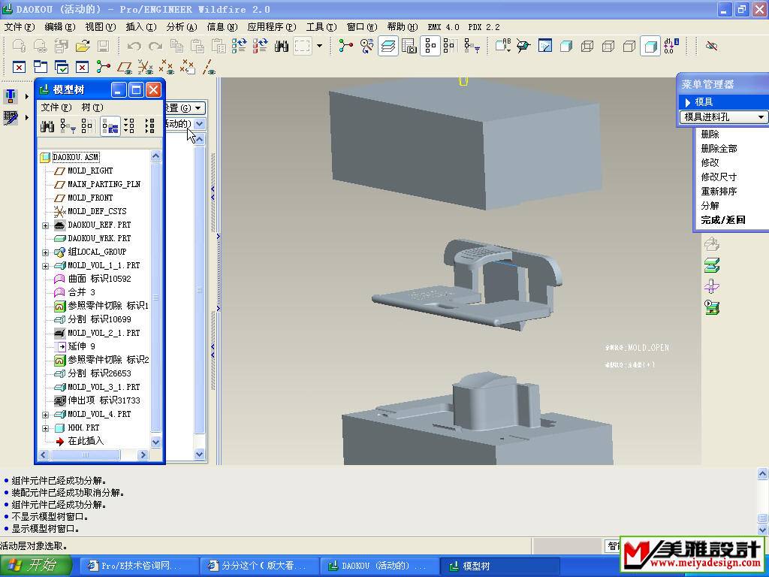Image resolution: width=769 pixels, height=577 pixels.
Task: Click 完成/返回 in menu manager
Action: coord(723,220)
